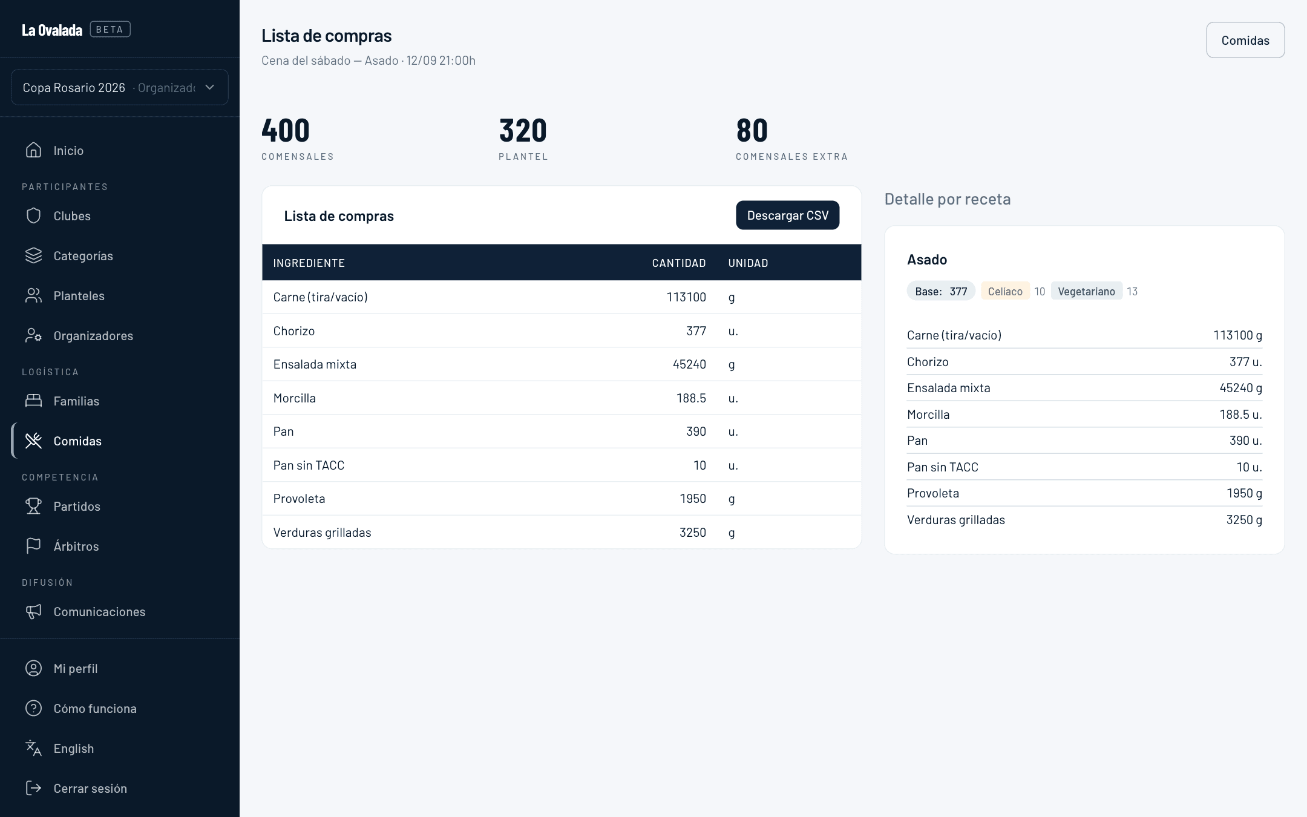The height and width of the screenshot is (817, 1307).
Task: Click the 80 Comensales Extra stat
Action: pos(791,139)
